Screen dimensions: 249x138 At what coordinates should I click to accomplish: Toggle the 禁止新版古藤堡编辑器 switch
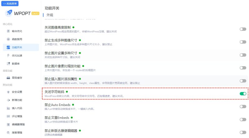243,132
